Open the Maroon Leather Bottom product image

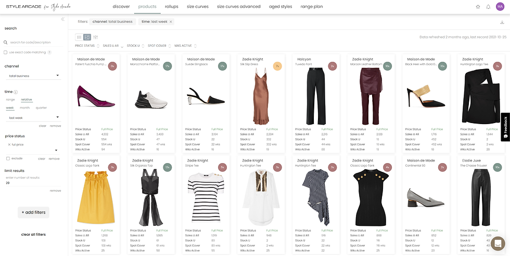click(x=371, y=97)
